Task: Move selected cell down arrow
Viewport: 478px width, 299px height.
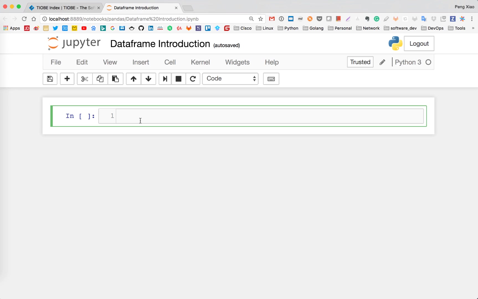Action: click(148, 79)
